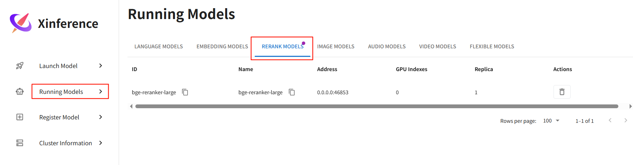Click the Xinference brand title
This screenshot has width=633, height=165.
coord(68,23)
